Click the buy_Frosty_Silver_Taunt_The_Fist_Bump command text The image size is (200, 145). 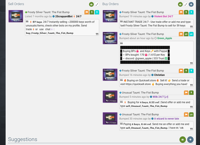[x=50, y=33]
